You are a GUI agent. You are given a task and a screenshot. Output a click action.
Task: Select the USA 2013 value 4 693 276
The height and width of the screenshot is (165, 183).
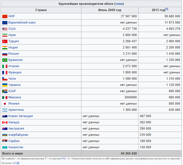[x=173, y=29]
